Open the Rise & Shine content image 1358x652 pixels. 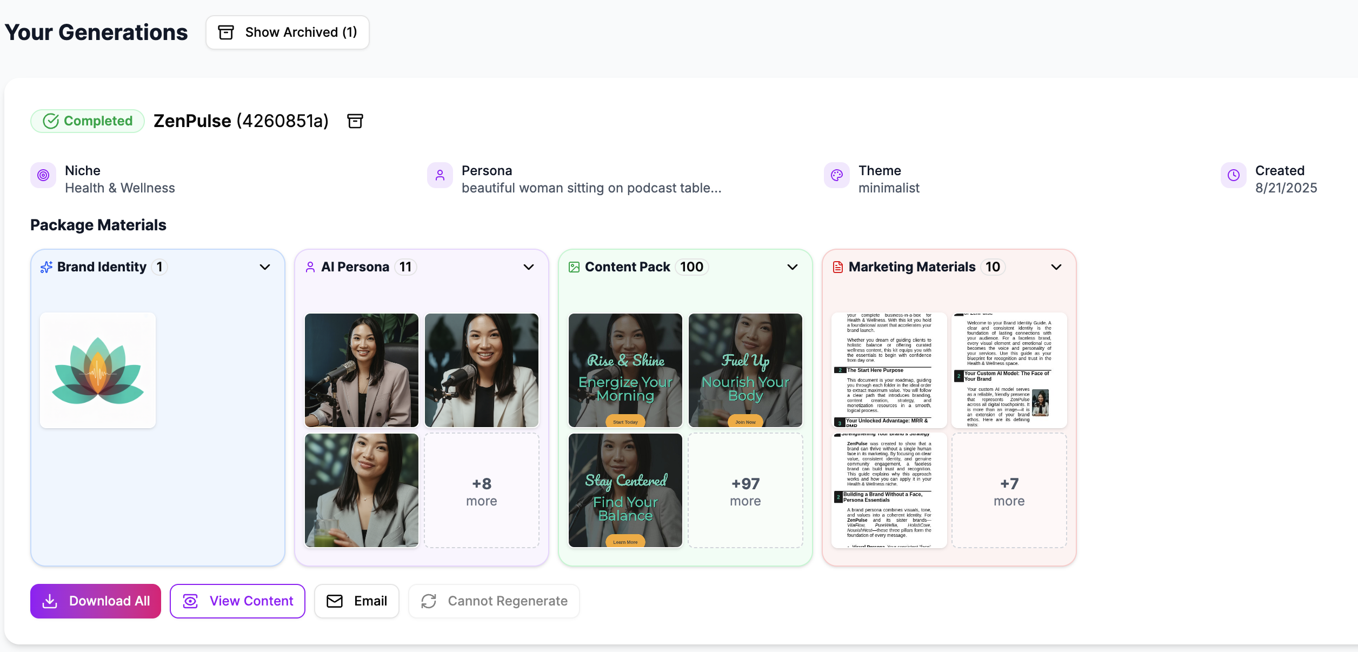click(625, 371)
